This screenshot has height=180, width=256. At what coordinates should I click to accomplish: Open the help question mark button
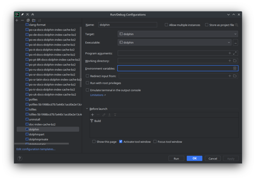click(20, 158)
